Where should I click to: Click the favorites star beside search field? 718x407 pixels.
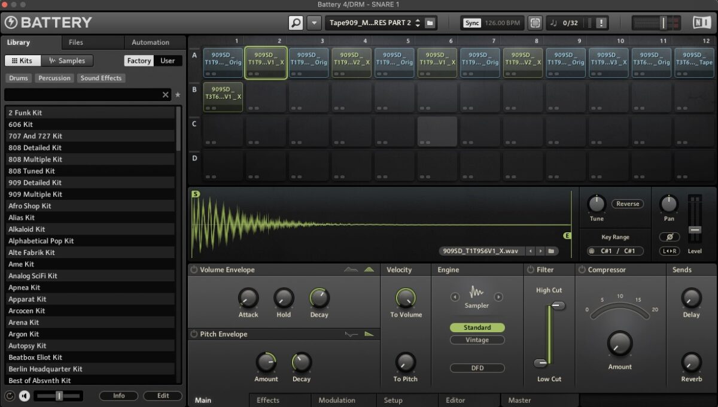pos(178,95)
